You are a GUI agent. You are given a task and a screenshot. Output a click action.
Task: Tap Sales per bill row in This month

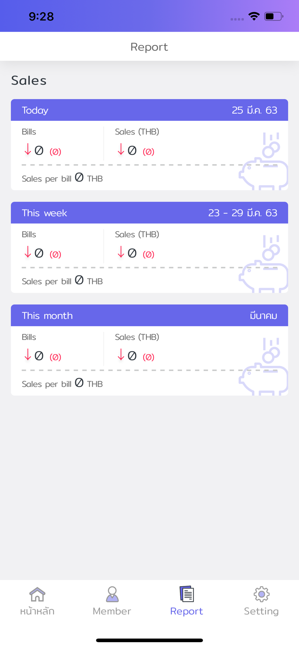coord(62,384)
